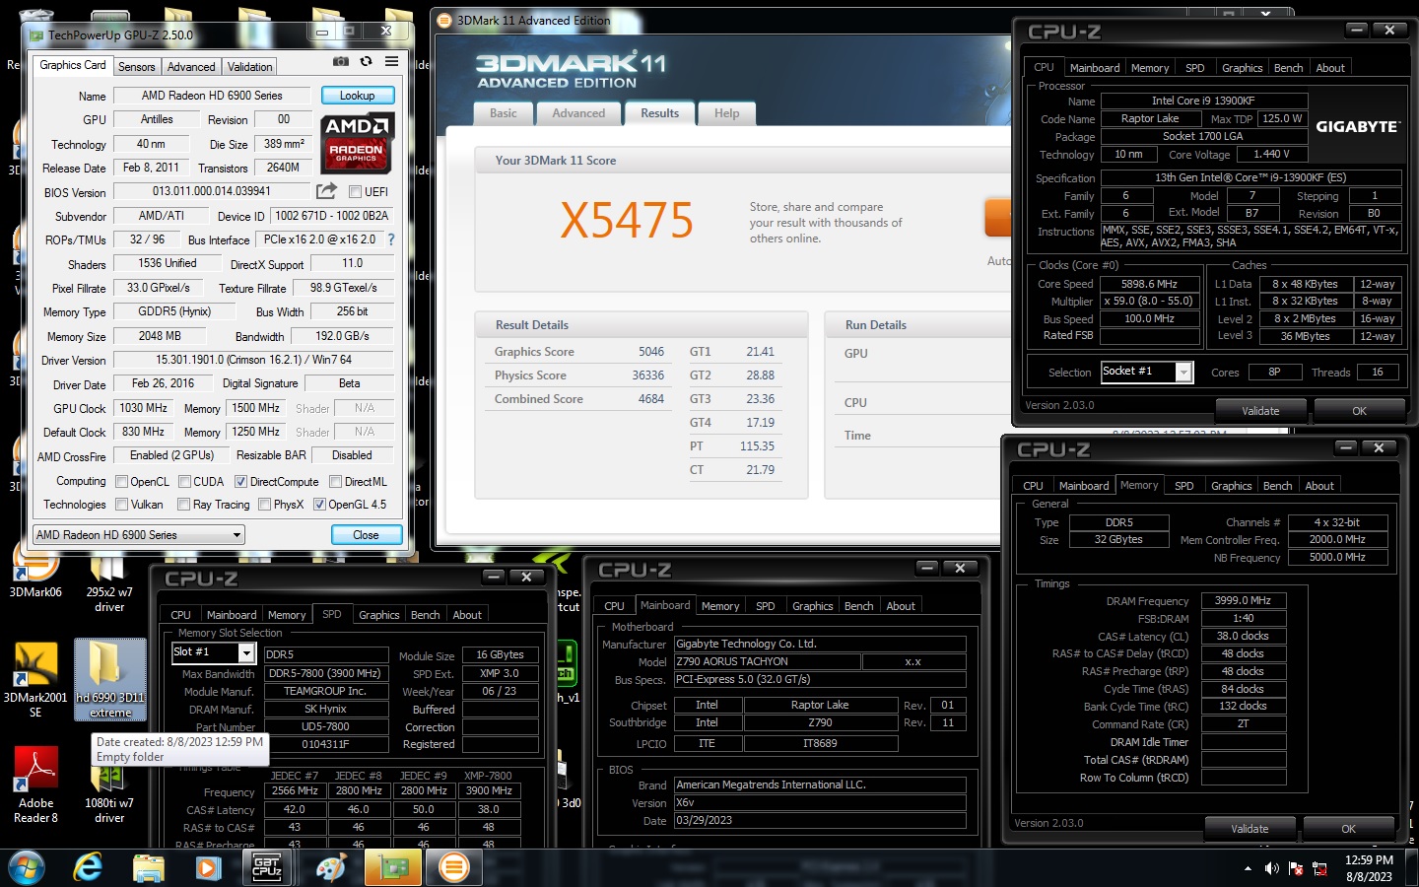
Task: Toggle the UEFI checkbox in GPU-Z
Action: (355, 192)
